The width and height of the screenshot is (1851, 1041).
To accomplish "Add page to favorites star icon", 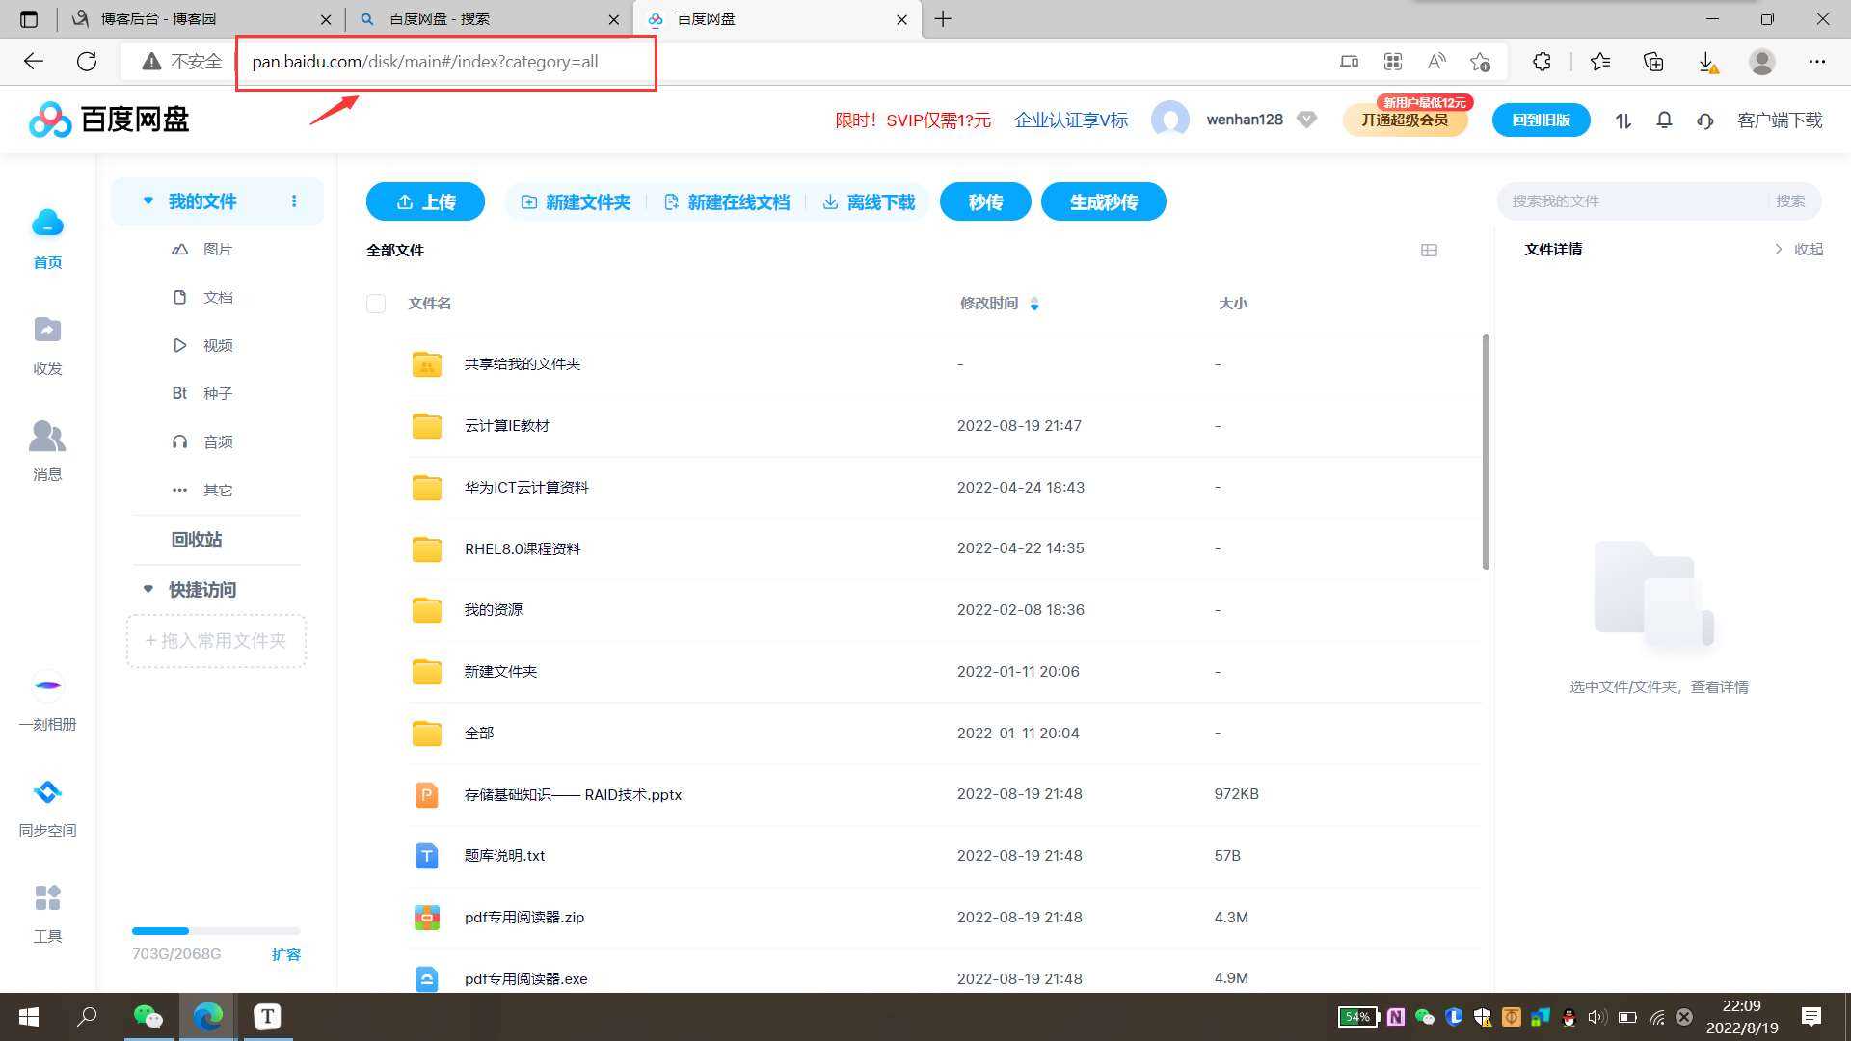I will [1481, 62].
